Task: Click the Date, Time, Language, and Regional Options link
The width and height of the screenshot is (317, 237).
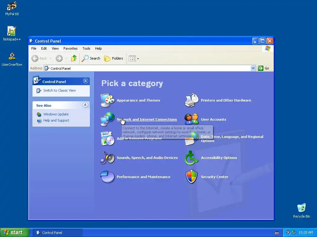Action: [232, 139]
